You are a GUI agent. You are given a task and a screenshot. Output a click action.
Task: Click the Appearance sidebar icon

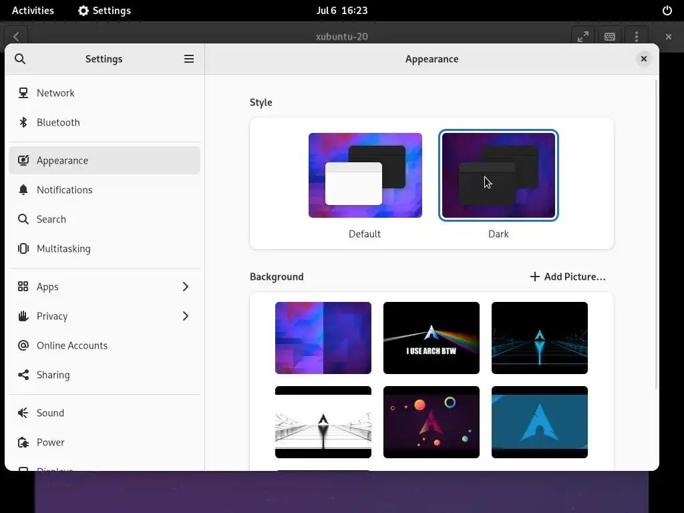coord(23,160)
